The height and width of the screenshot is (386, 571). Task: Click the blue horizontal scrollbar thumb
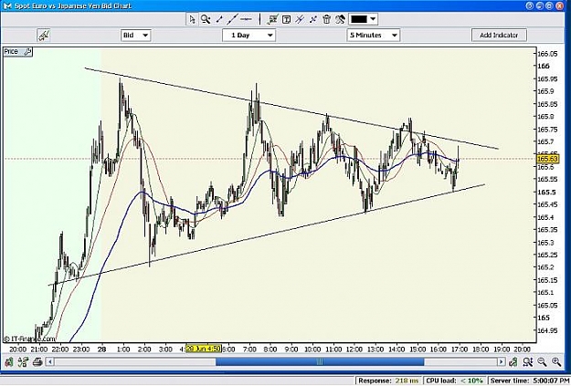(320, 361)
